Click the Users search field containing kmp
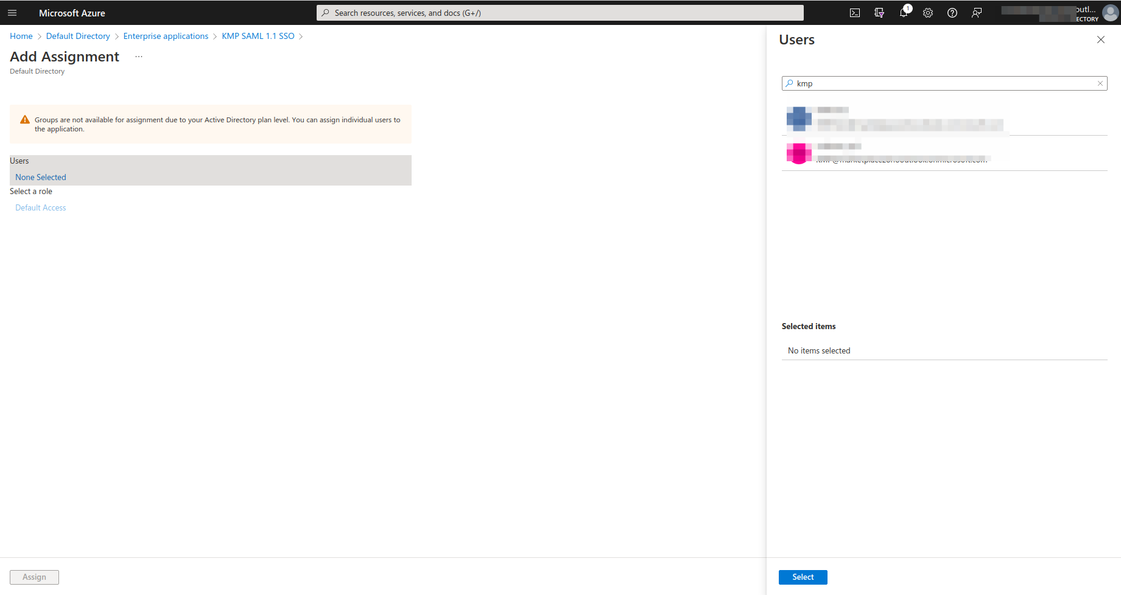The width and height of the screenshot is (1121, 595). [x=944, y=83]
